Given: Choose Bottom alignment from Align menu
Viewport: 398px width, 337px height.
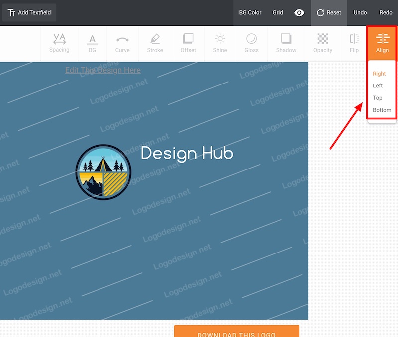Looking at the screenshot, I should (x=382, y=110).
